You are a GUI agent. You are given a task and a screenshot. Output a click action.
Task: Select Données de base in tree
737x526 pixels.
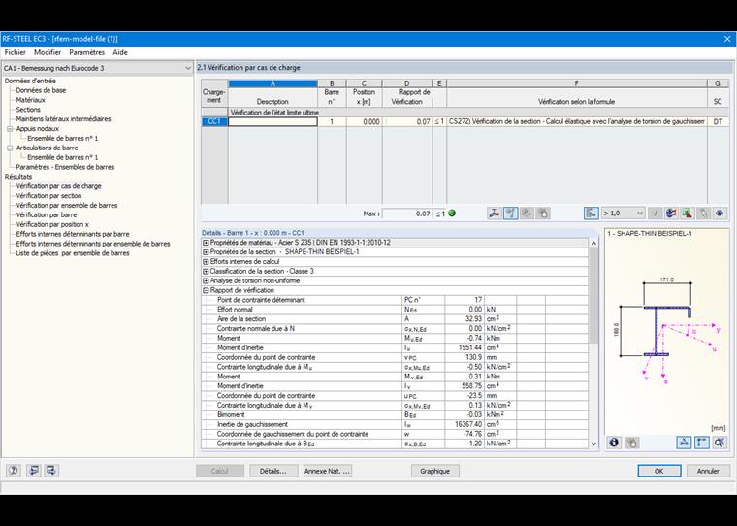[x=41, y=90]
